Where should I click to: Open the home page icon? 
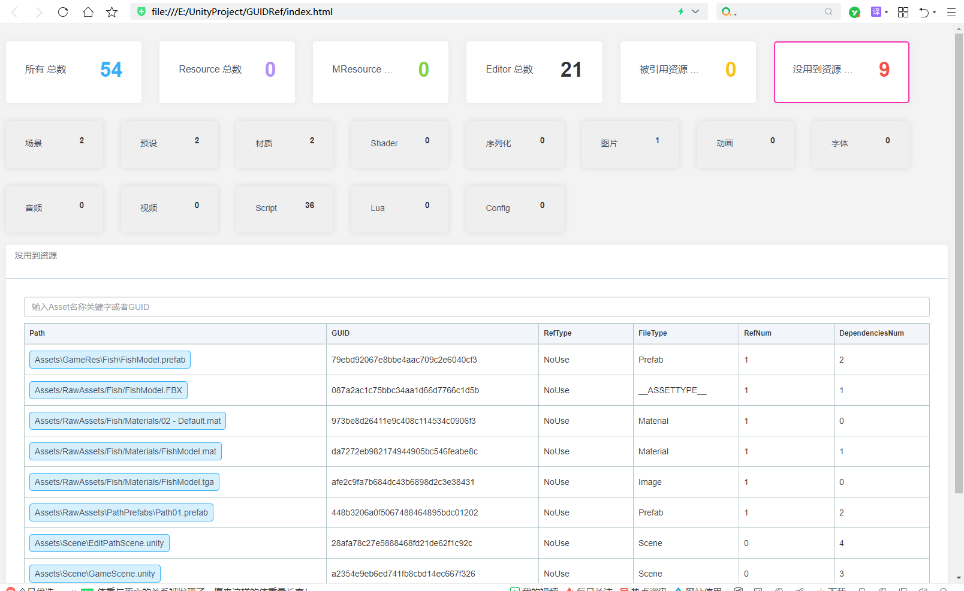[x=88, y=12]
